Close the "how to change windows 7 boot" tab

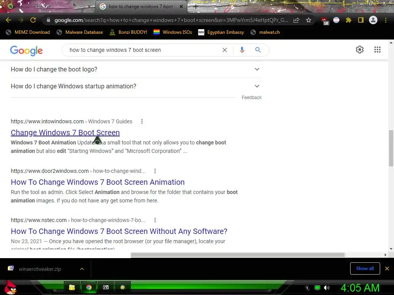click(x=181, y=7)
